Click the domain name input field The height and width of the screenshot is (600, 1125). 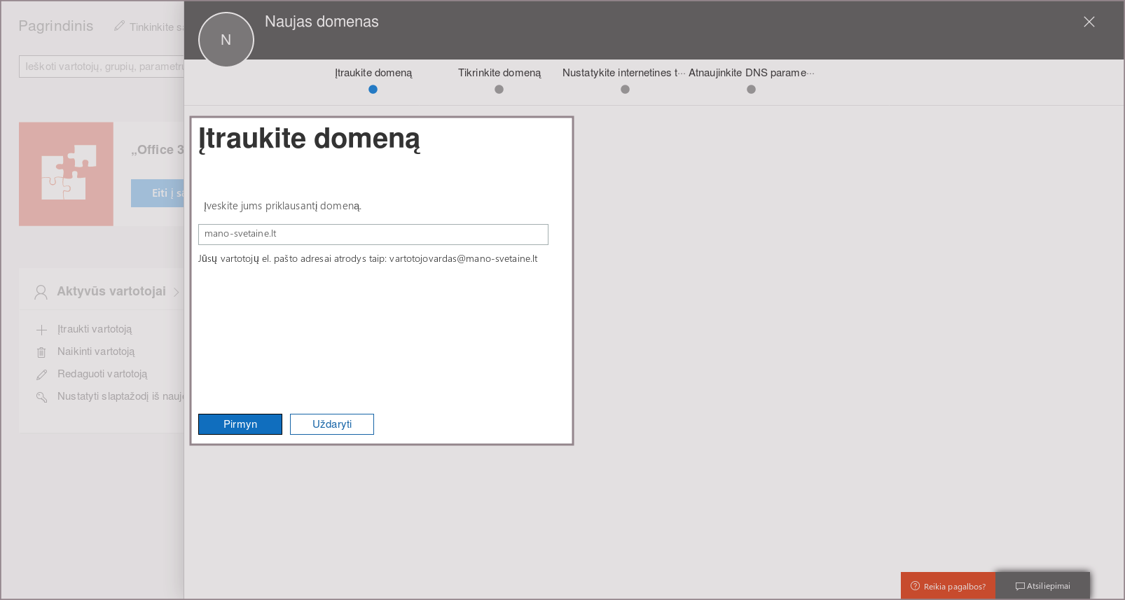[373, 235]
